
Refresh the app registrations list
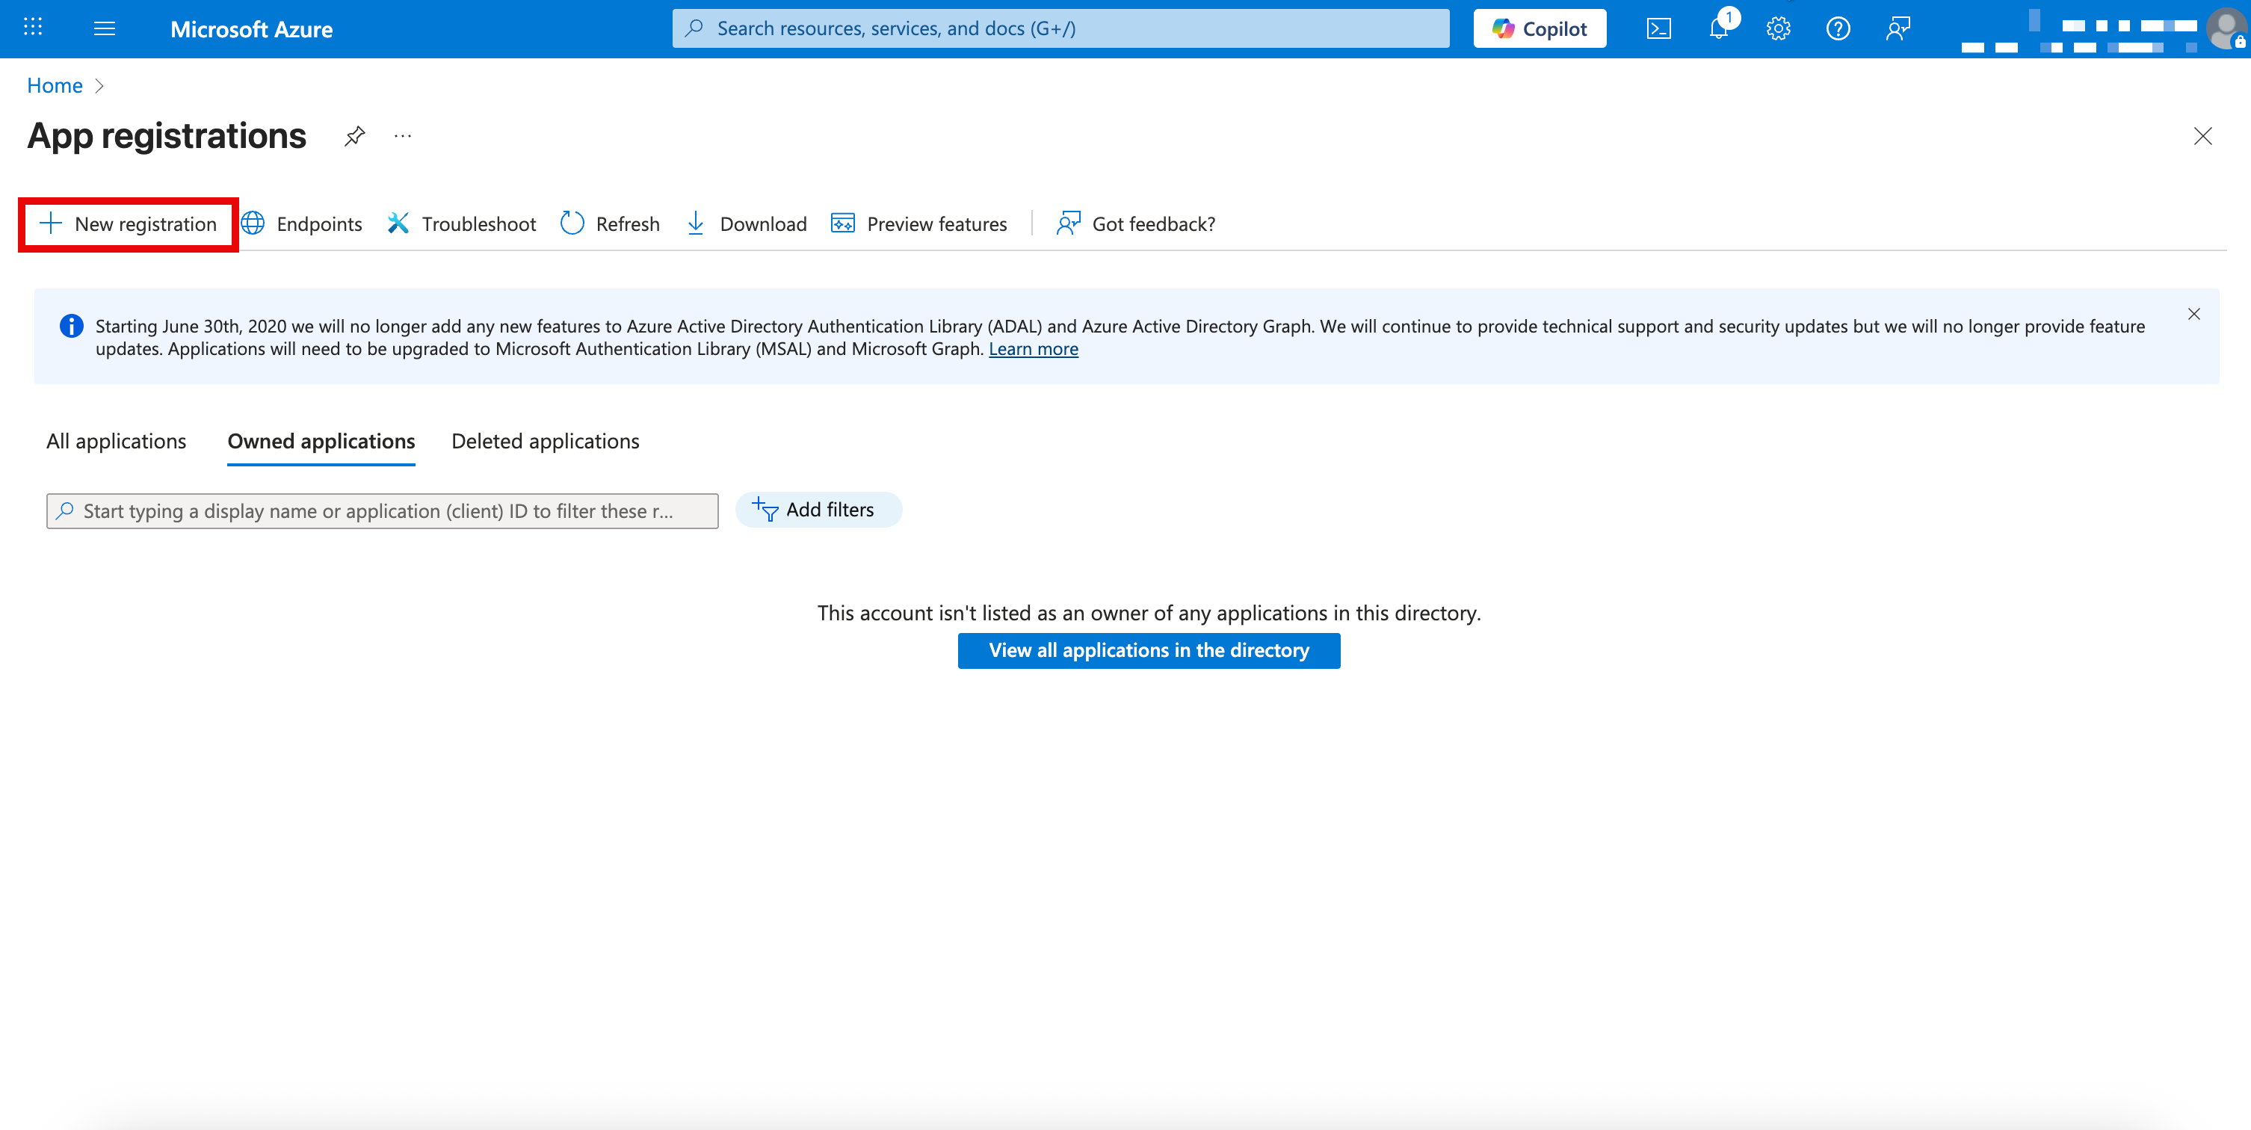(610, 223)
